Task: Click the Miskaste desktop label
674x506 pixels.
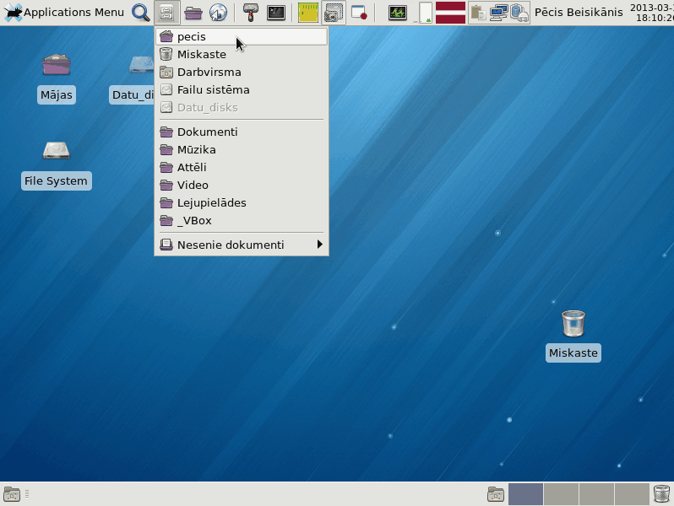Action: point(573,353)
